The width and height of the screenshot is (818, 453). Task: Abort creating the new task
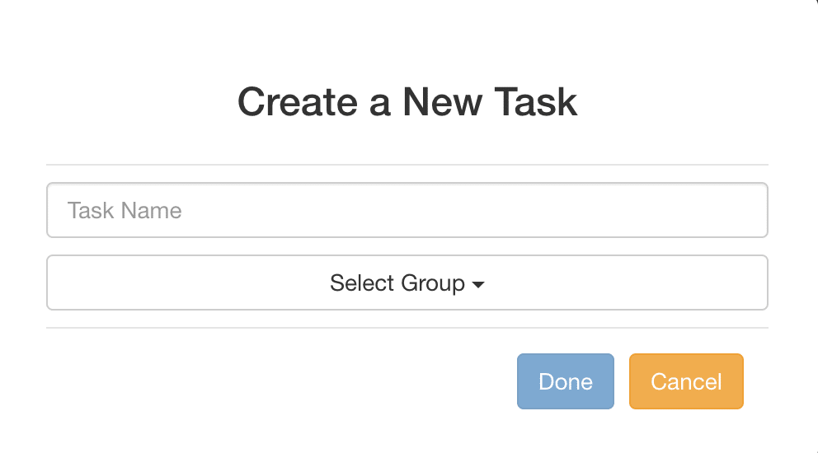tap(686, 381)
